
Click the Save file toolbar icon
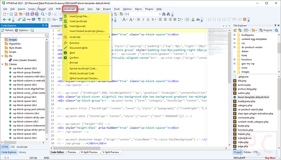click(x=27, y=14)
